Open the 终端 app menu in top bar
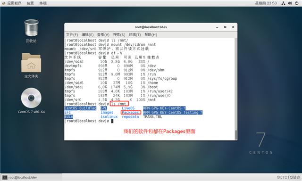302x181 pixels. (x=43, y=3)
